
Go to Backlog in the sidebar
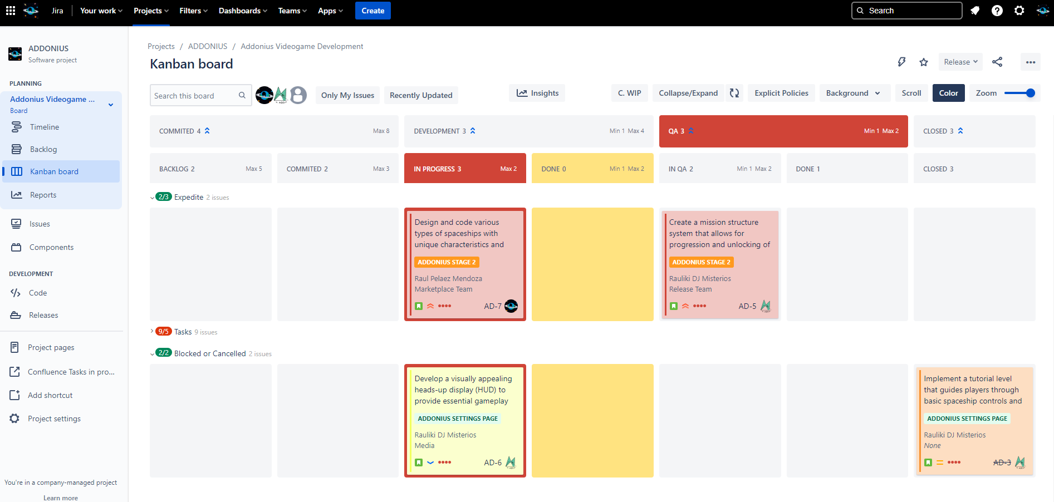point(43,149)
